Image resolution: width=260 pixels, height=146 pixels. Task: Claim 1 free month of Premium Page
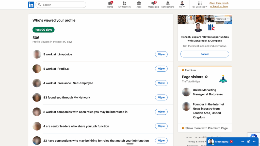219,5
